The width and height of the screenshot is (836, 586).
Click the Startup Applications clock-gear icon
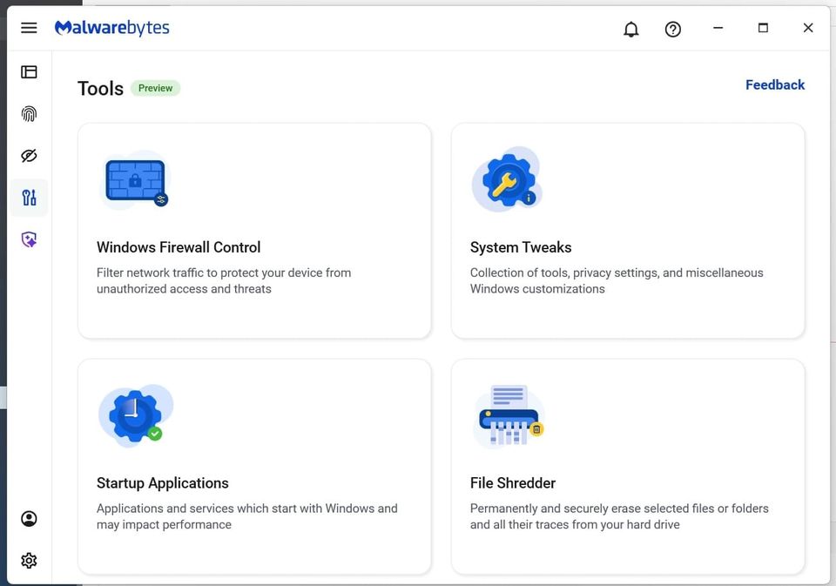click(135, 415)
